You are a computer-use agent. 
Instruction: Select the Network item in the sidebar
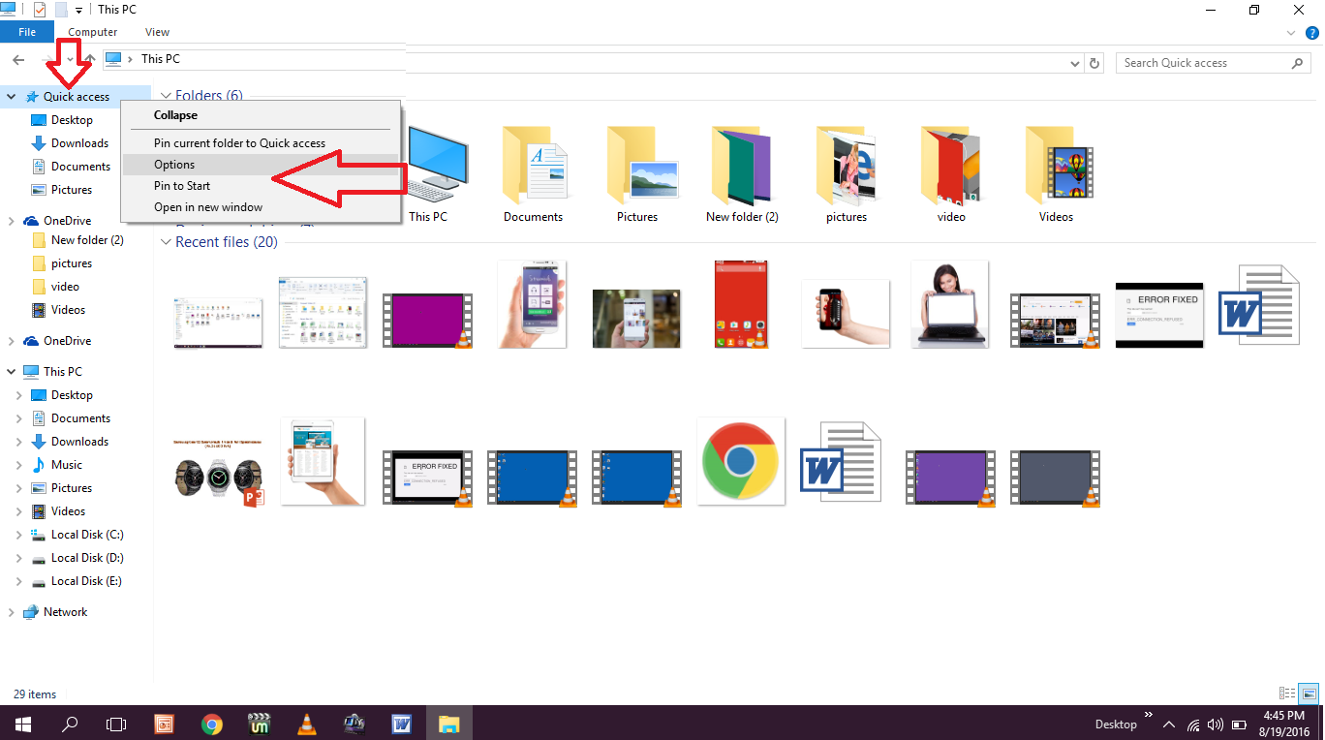click(x=64, y=611)
